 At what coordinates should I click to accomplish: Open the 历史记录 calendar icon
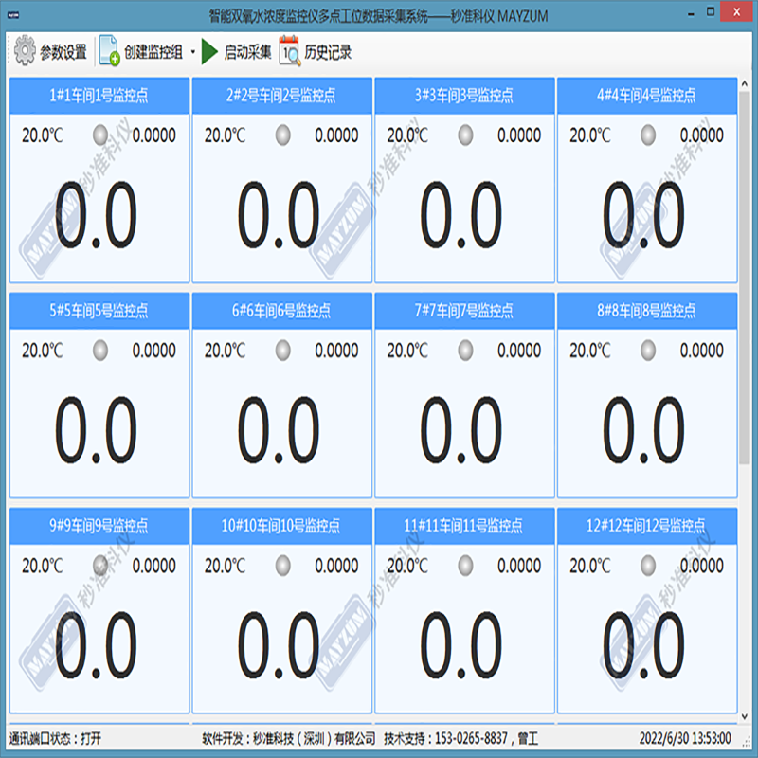289,52
